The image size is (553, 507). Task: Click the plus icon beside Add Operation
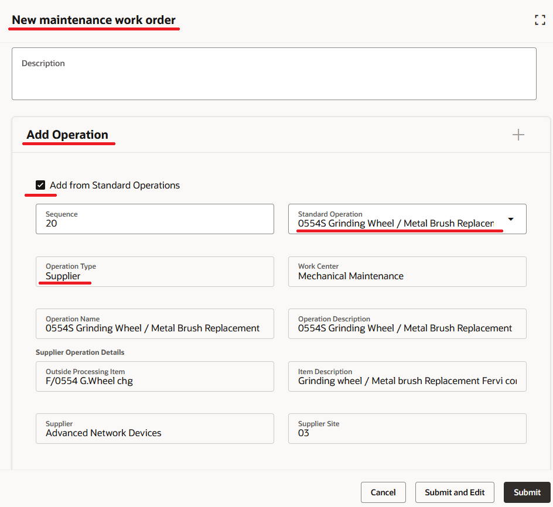click(x=518, y=134)
